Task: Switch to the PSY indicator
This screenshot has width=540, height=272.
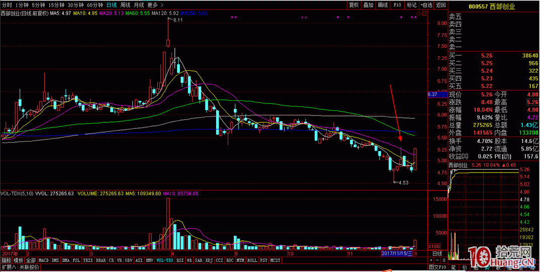Action: (264, 260)
